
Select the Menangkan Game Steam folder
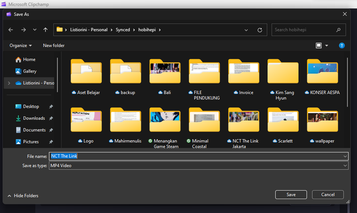tap(165, 128)
